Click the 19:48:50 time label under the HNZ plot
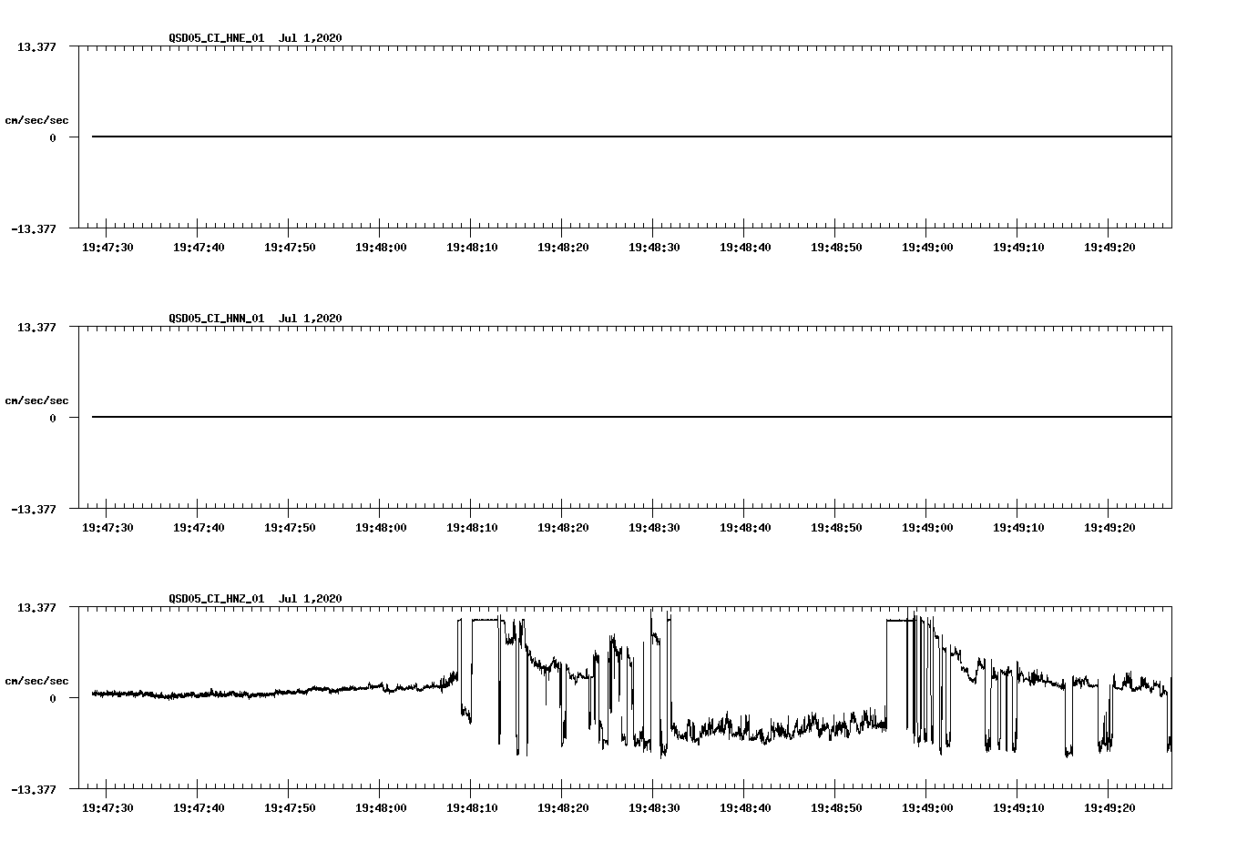The height and width of the screenshot is (841, 1237). tap(836, 808)
